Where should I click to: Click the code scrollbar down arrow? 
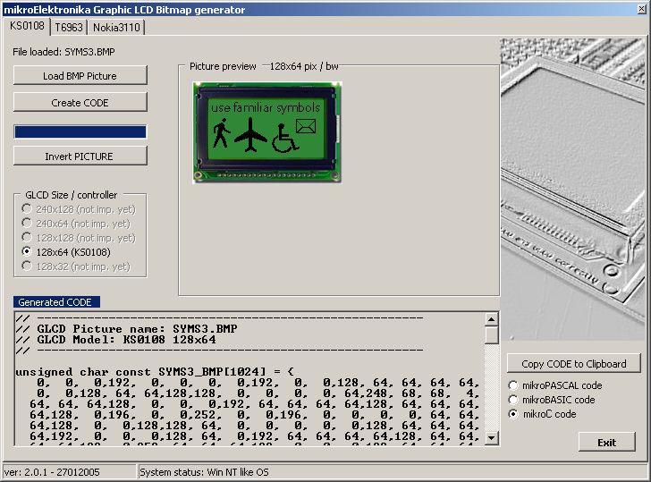coord(491,438)
